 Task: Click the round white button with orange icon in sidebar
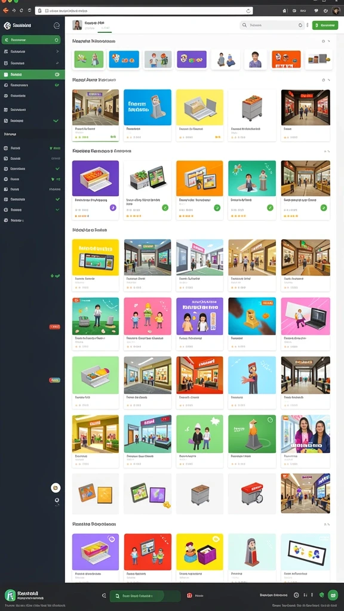point(56,487)
